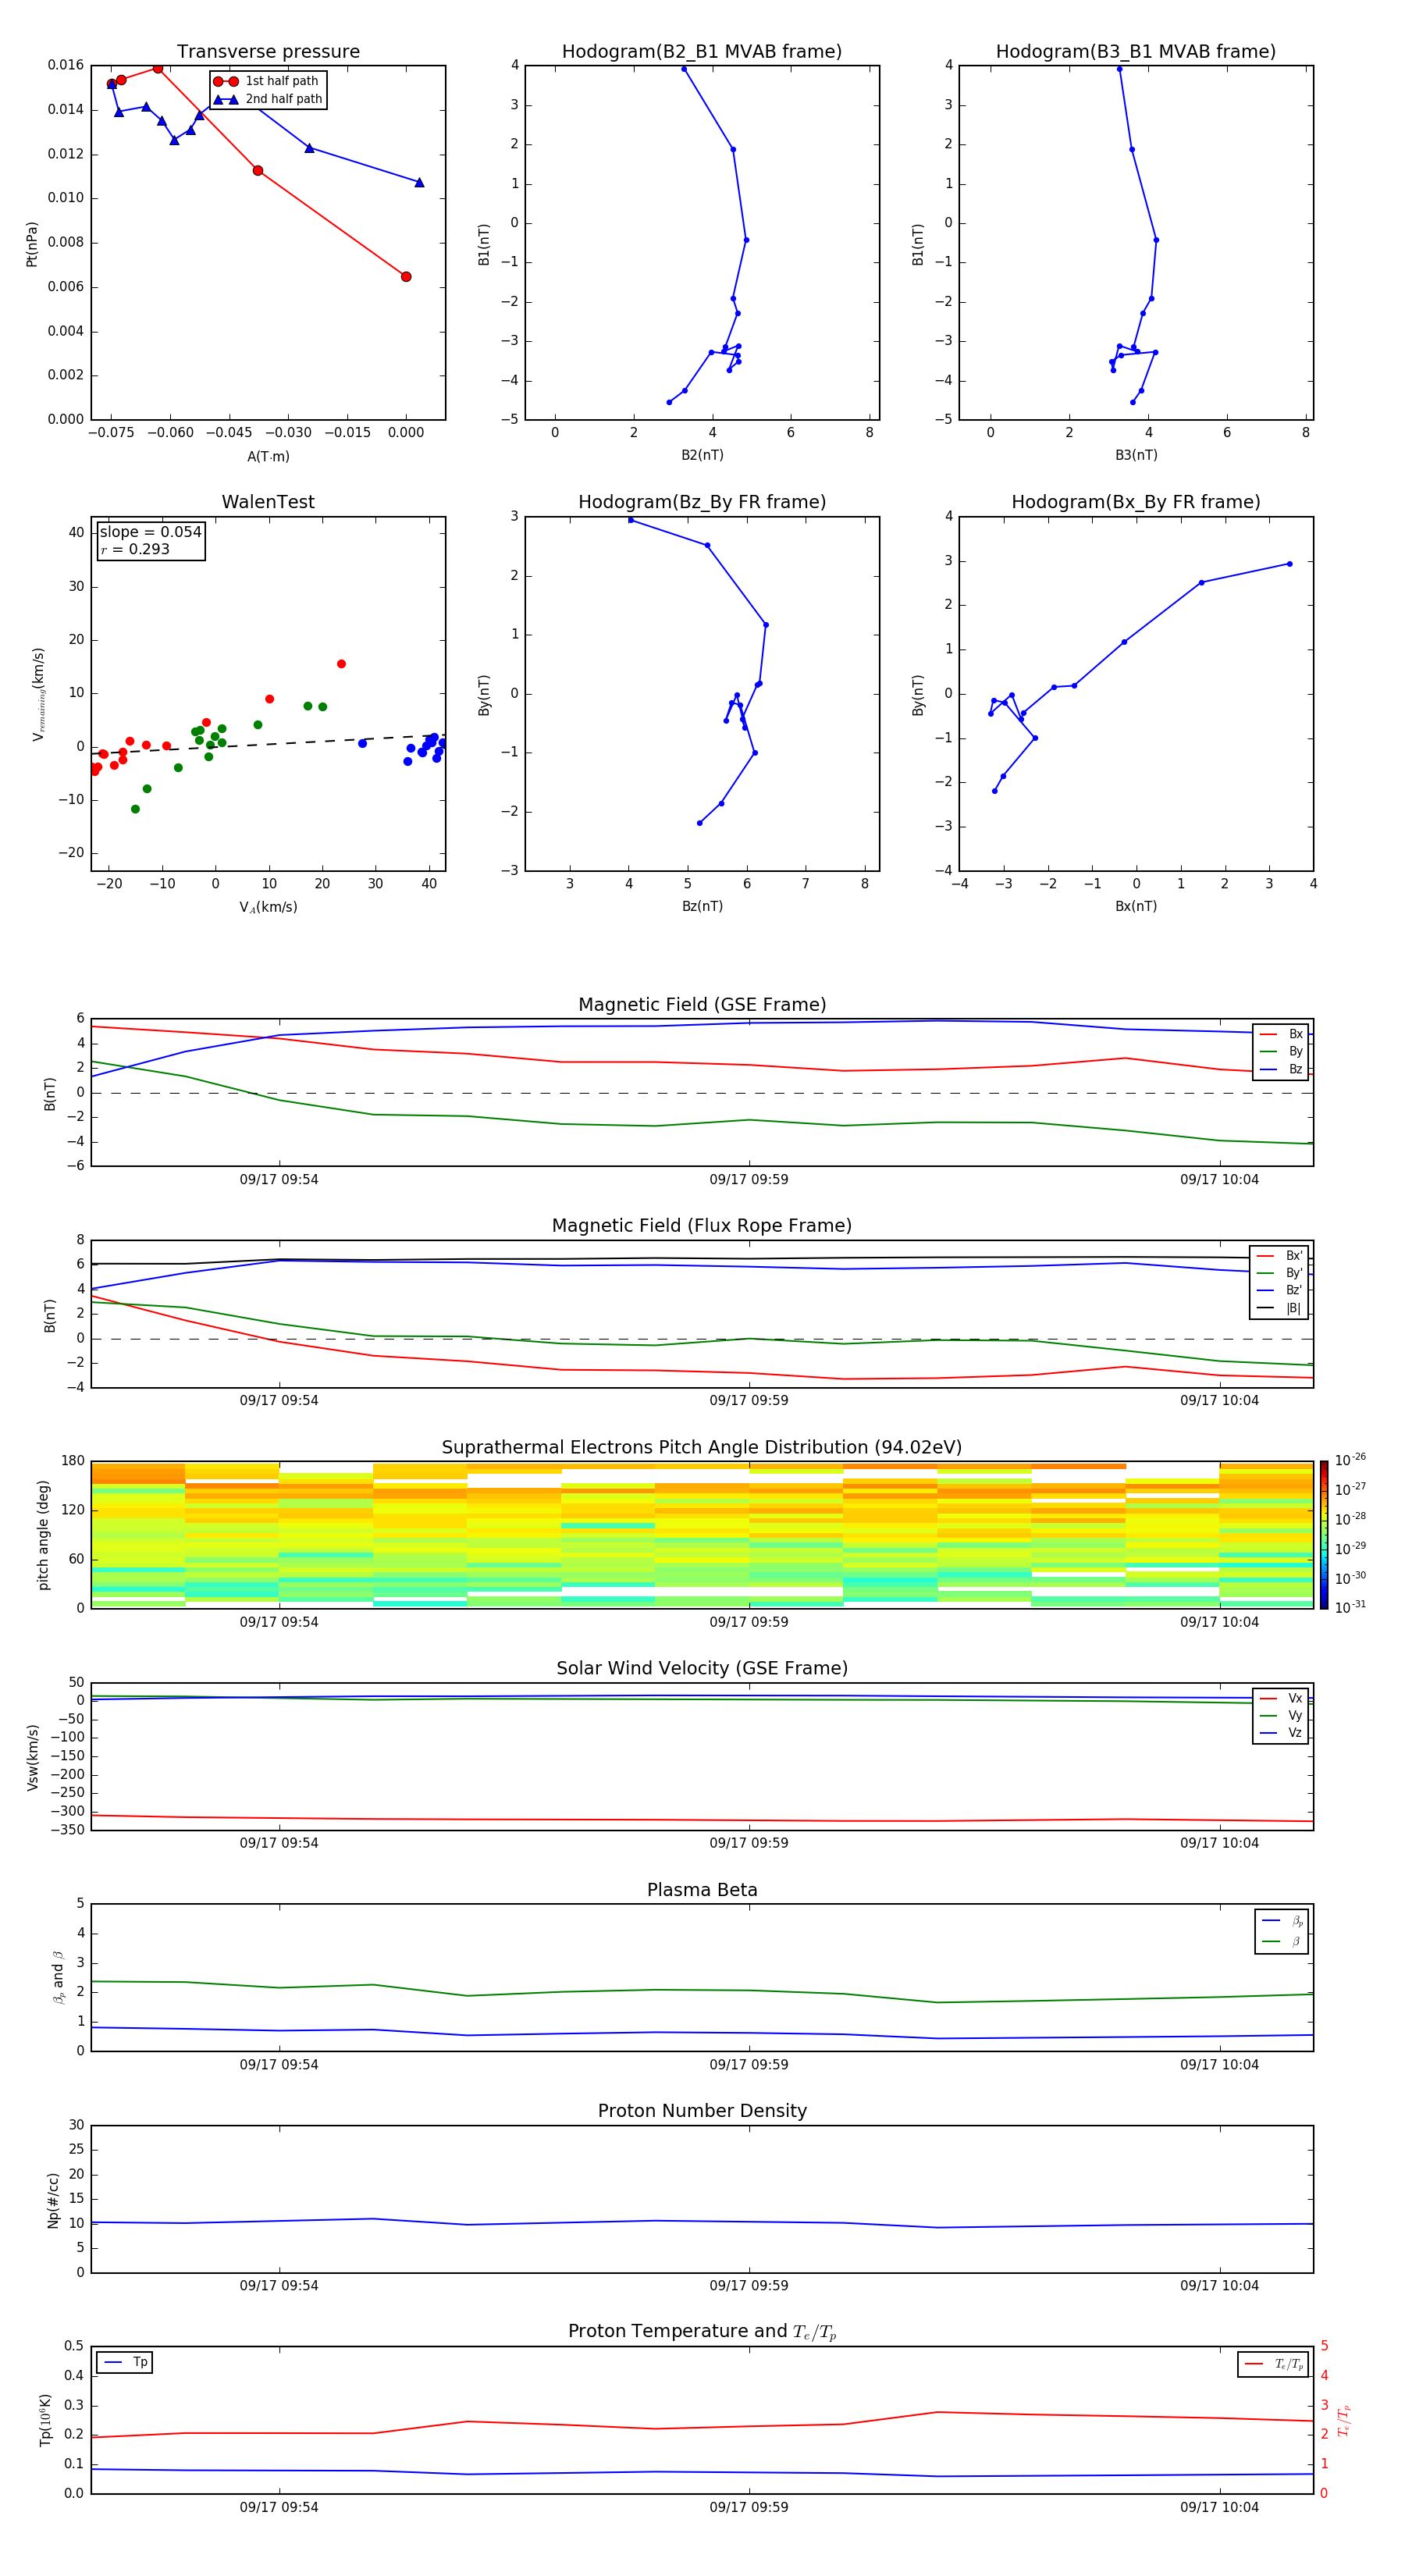1405x2576 pixels.
Task: Click the 'Vy' legend entry
Action: (x=1281, y=1715)
